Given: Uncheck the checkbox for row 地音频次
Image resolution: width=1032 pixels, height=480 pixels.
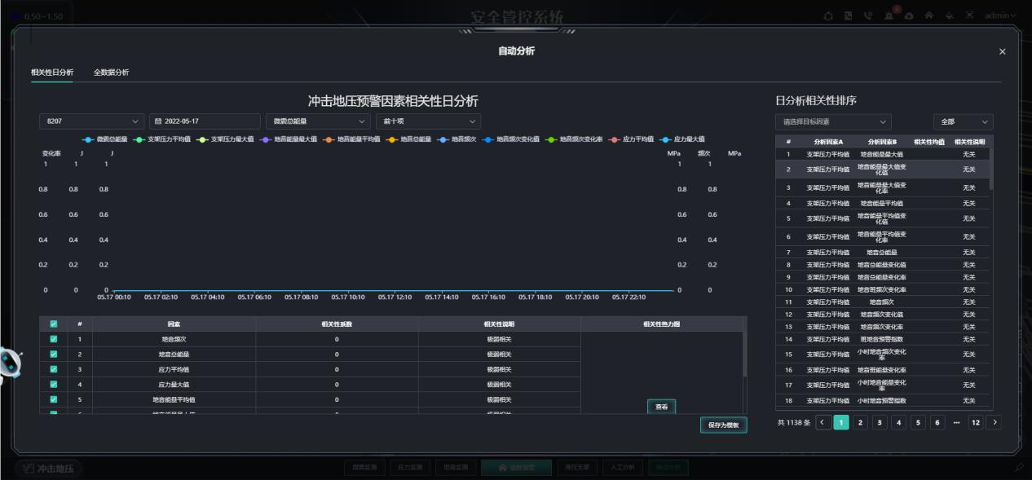Looking at the screenshot, I should (x=54, y=339).
